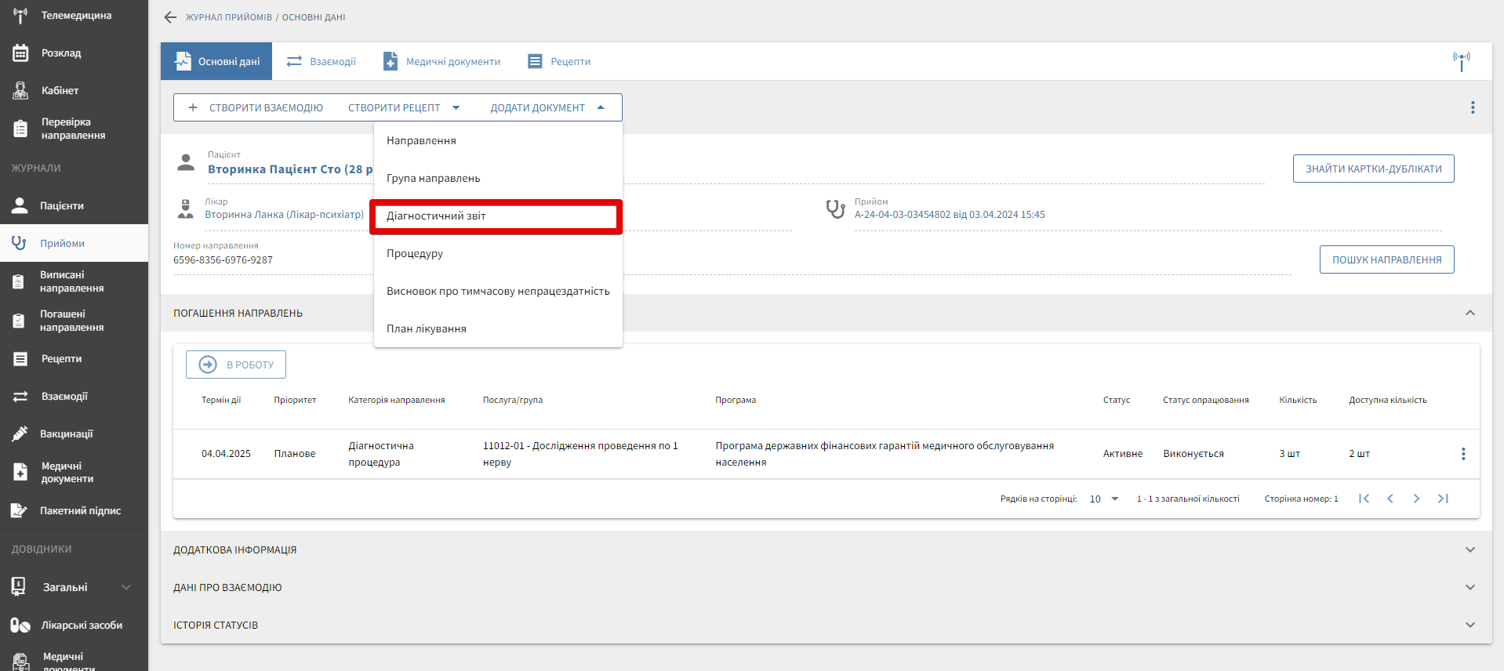The height and width of the screenshot is (671, 1504).
Task: Click the back arrow in breadcrumb
Action: coord(170,17)
